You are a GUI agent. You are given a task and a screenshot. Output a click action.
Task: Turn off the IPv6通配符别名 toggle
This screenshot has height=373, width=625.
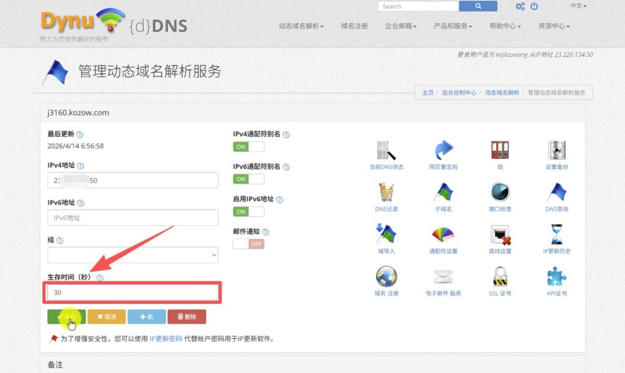(248, 178)
